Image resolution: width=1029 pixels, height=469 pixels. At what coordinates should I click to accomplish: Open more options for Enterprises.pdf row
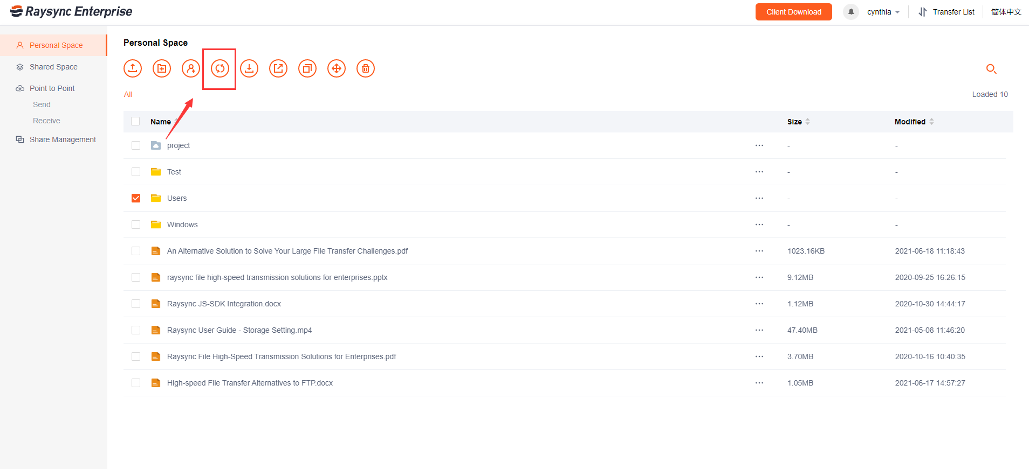tap(759, 356)
